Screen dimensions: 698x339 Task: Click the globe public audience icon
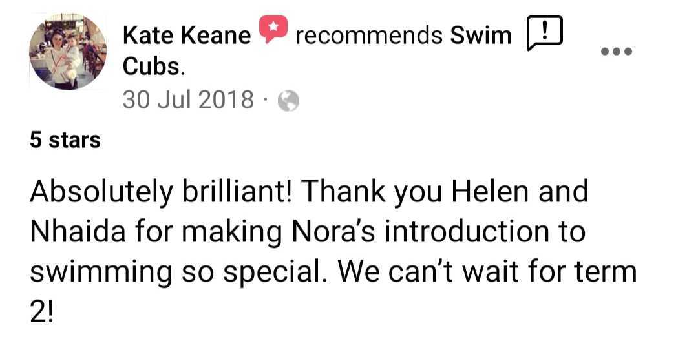[x=288, y=101]
